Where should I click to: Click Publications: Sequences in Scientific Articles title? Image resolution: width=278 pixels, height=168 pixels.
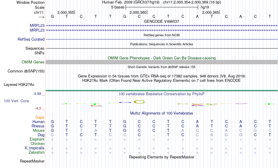[x=162, y=44]
